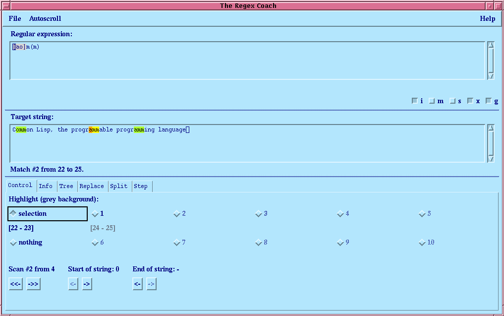Switch to the Tree tab
Viewport: 504px width, 316px height.
coord(66,186)
